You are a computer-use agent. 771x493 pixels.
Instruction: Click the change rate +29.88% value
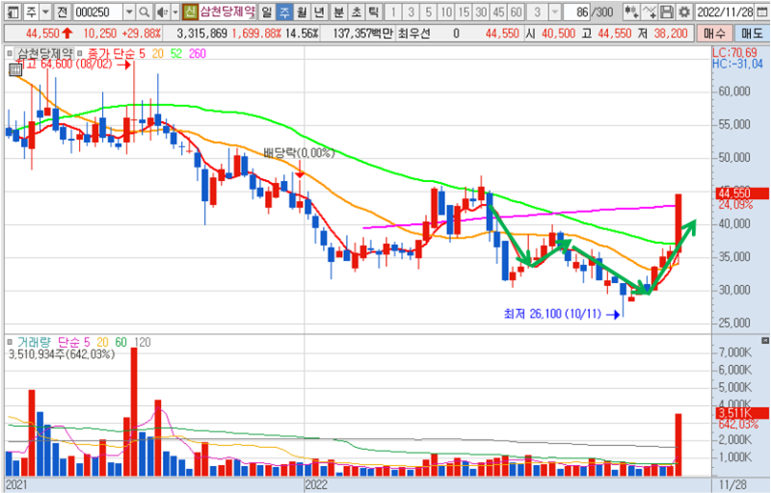[141, 34]
